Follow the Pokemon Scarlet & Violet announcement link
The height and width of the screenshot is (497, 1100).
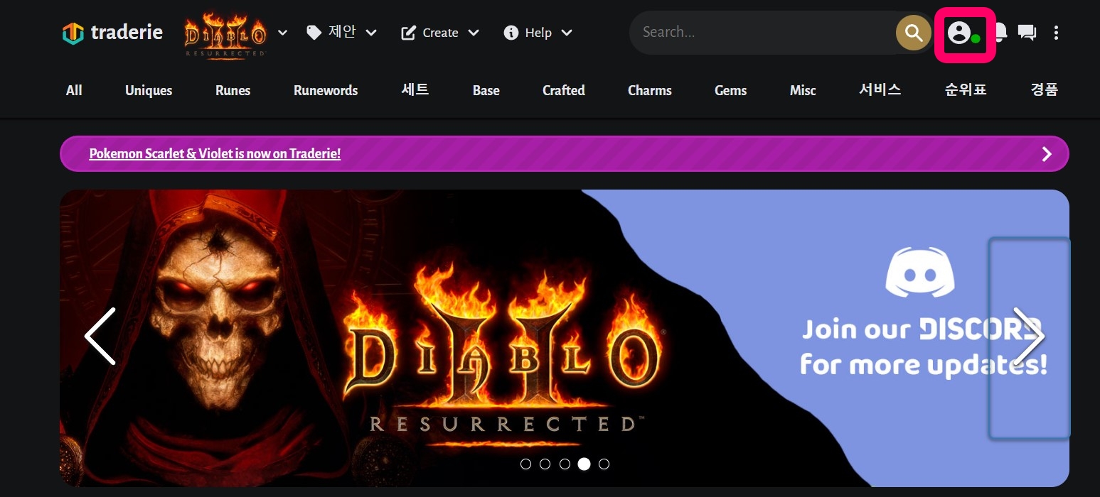pos(215,153)
